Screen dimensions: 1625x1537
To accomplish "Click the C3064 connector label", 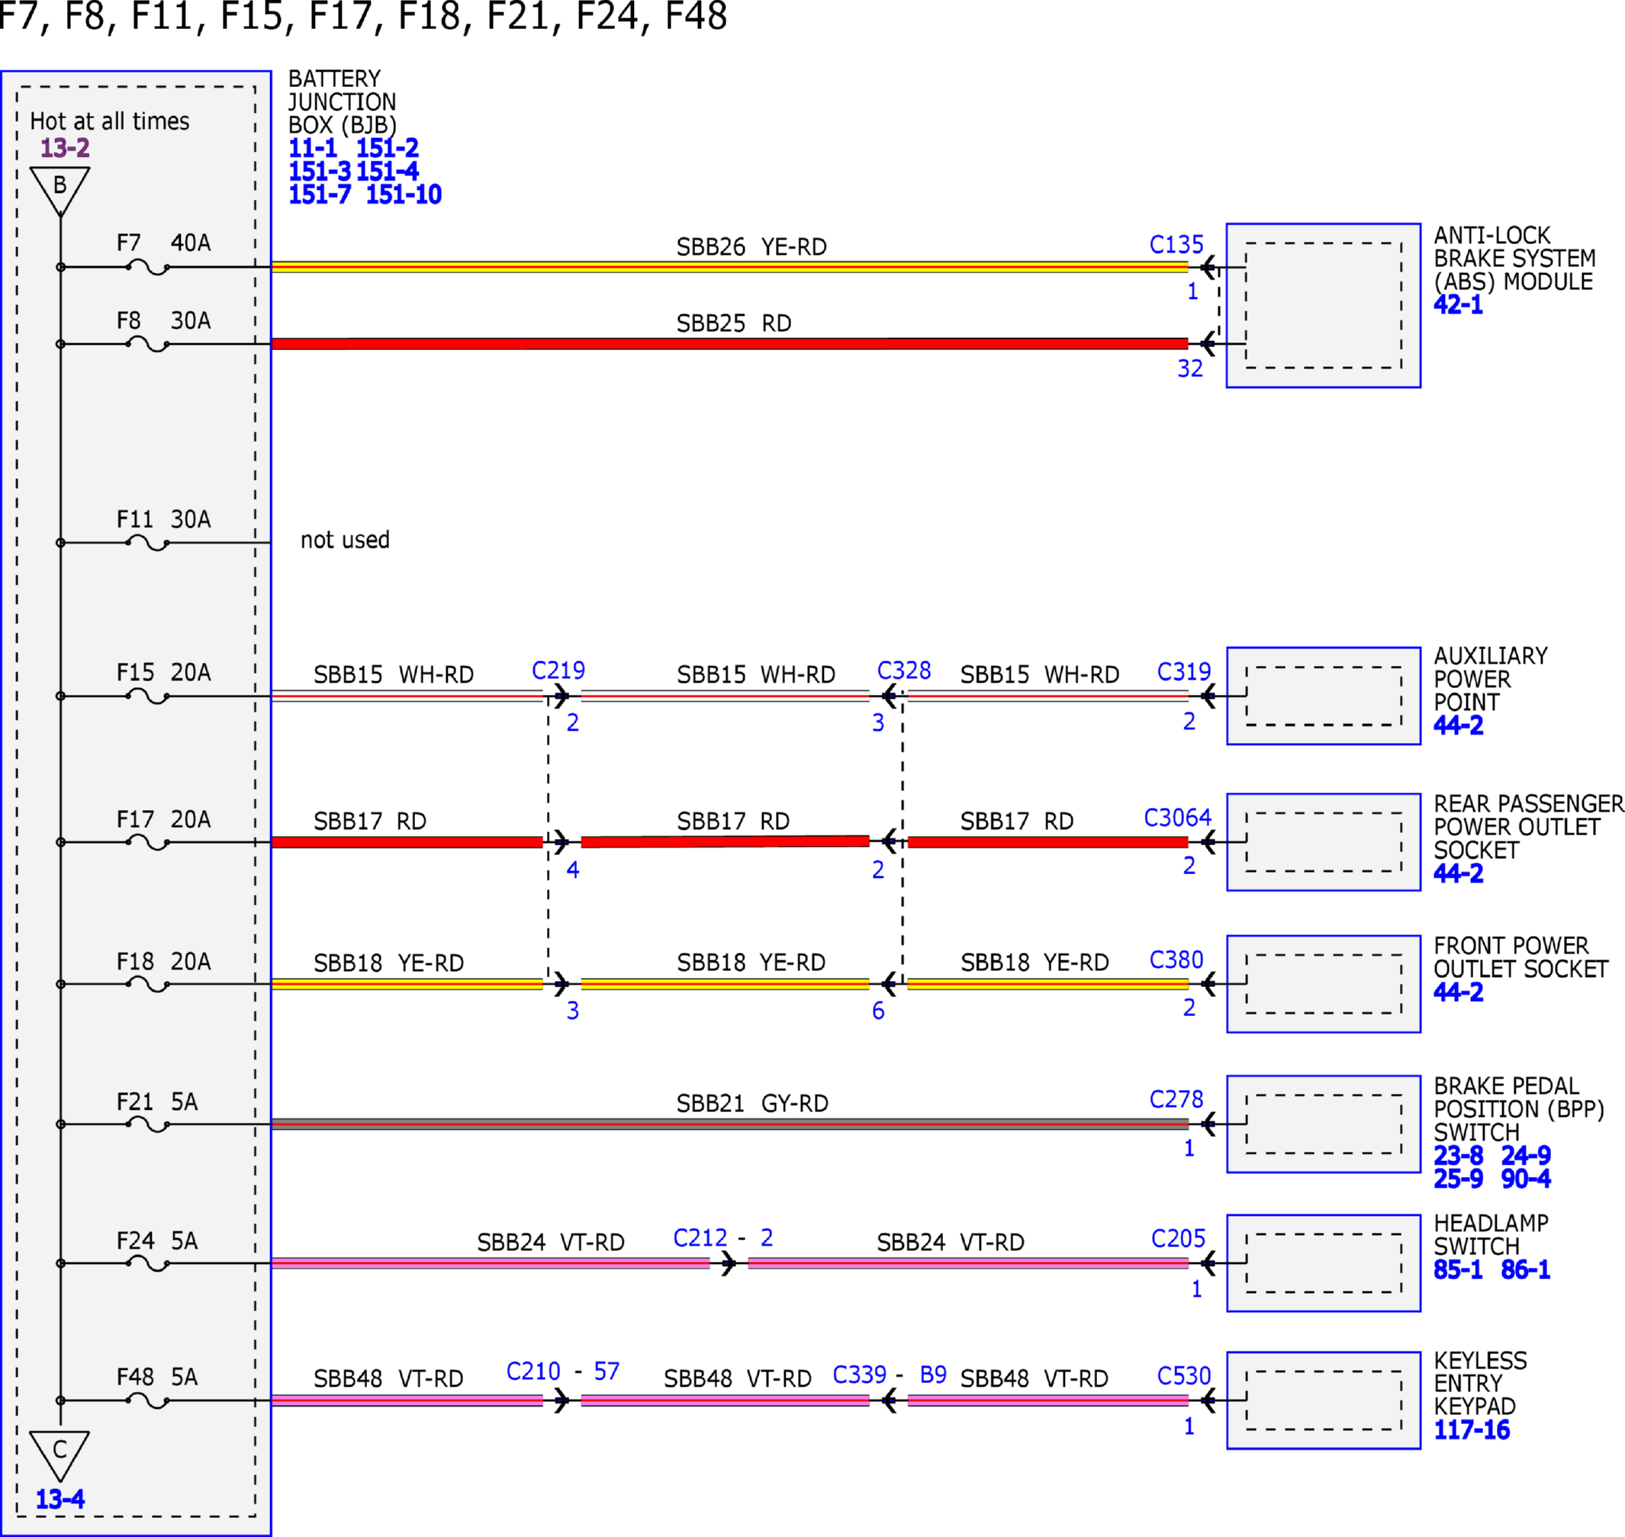I will [1176, 817].
